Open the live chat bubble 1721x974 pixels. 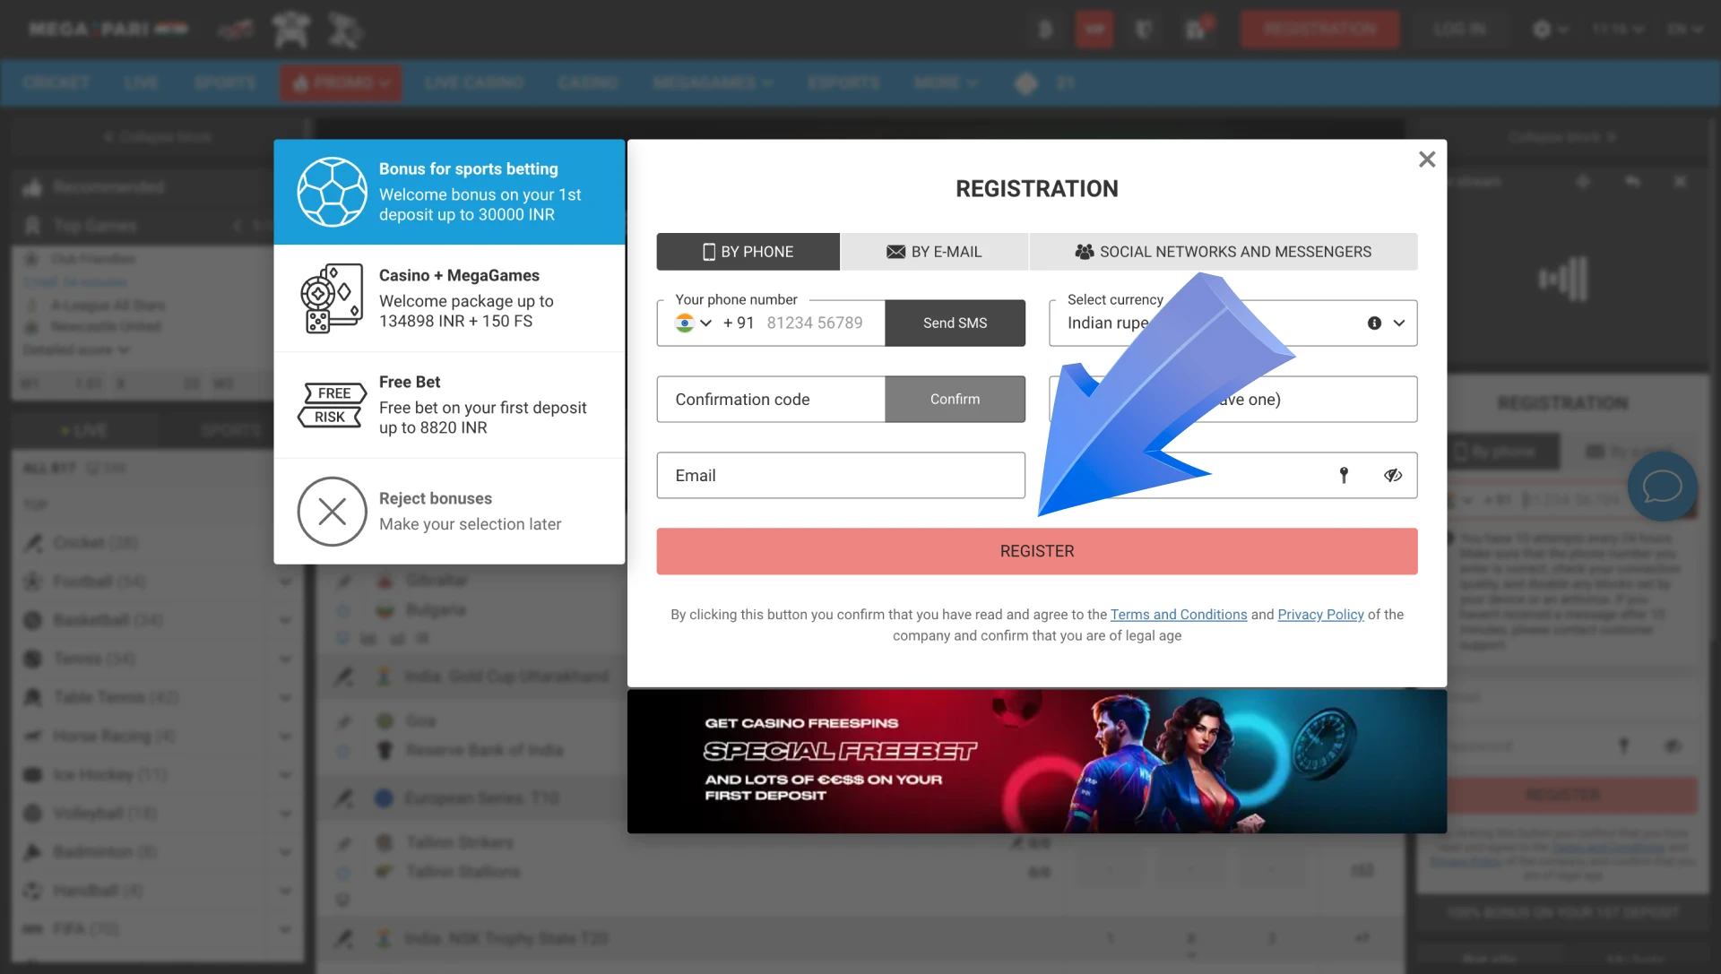[1662, 487]
